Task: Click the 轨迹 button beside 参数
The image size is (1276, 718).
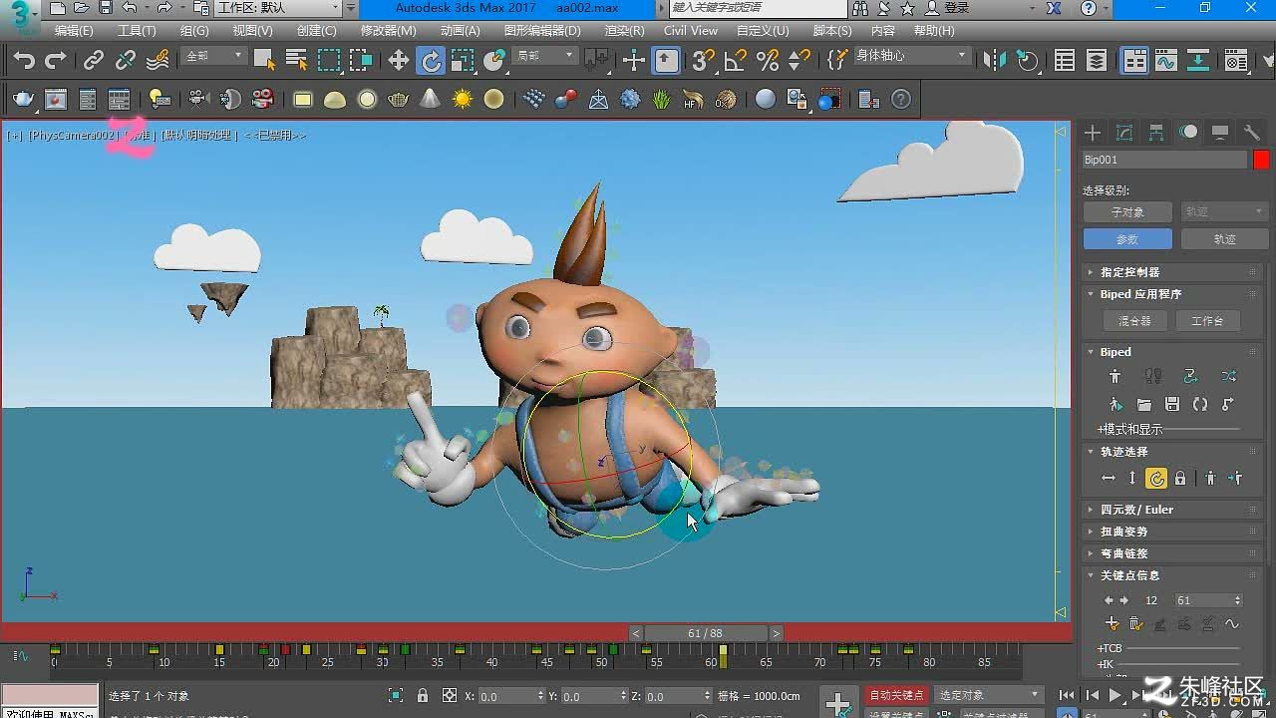Action: [x=1224, y=239]
